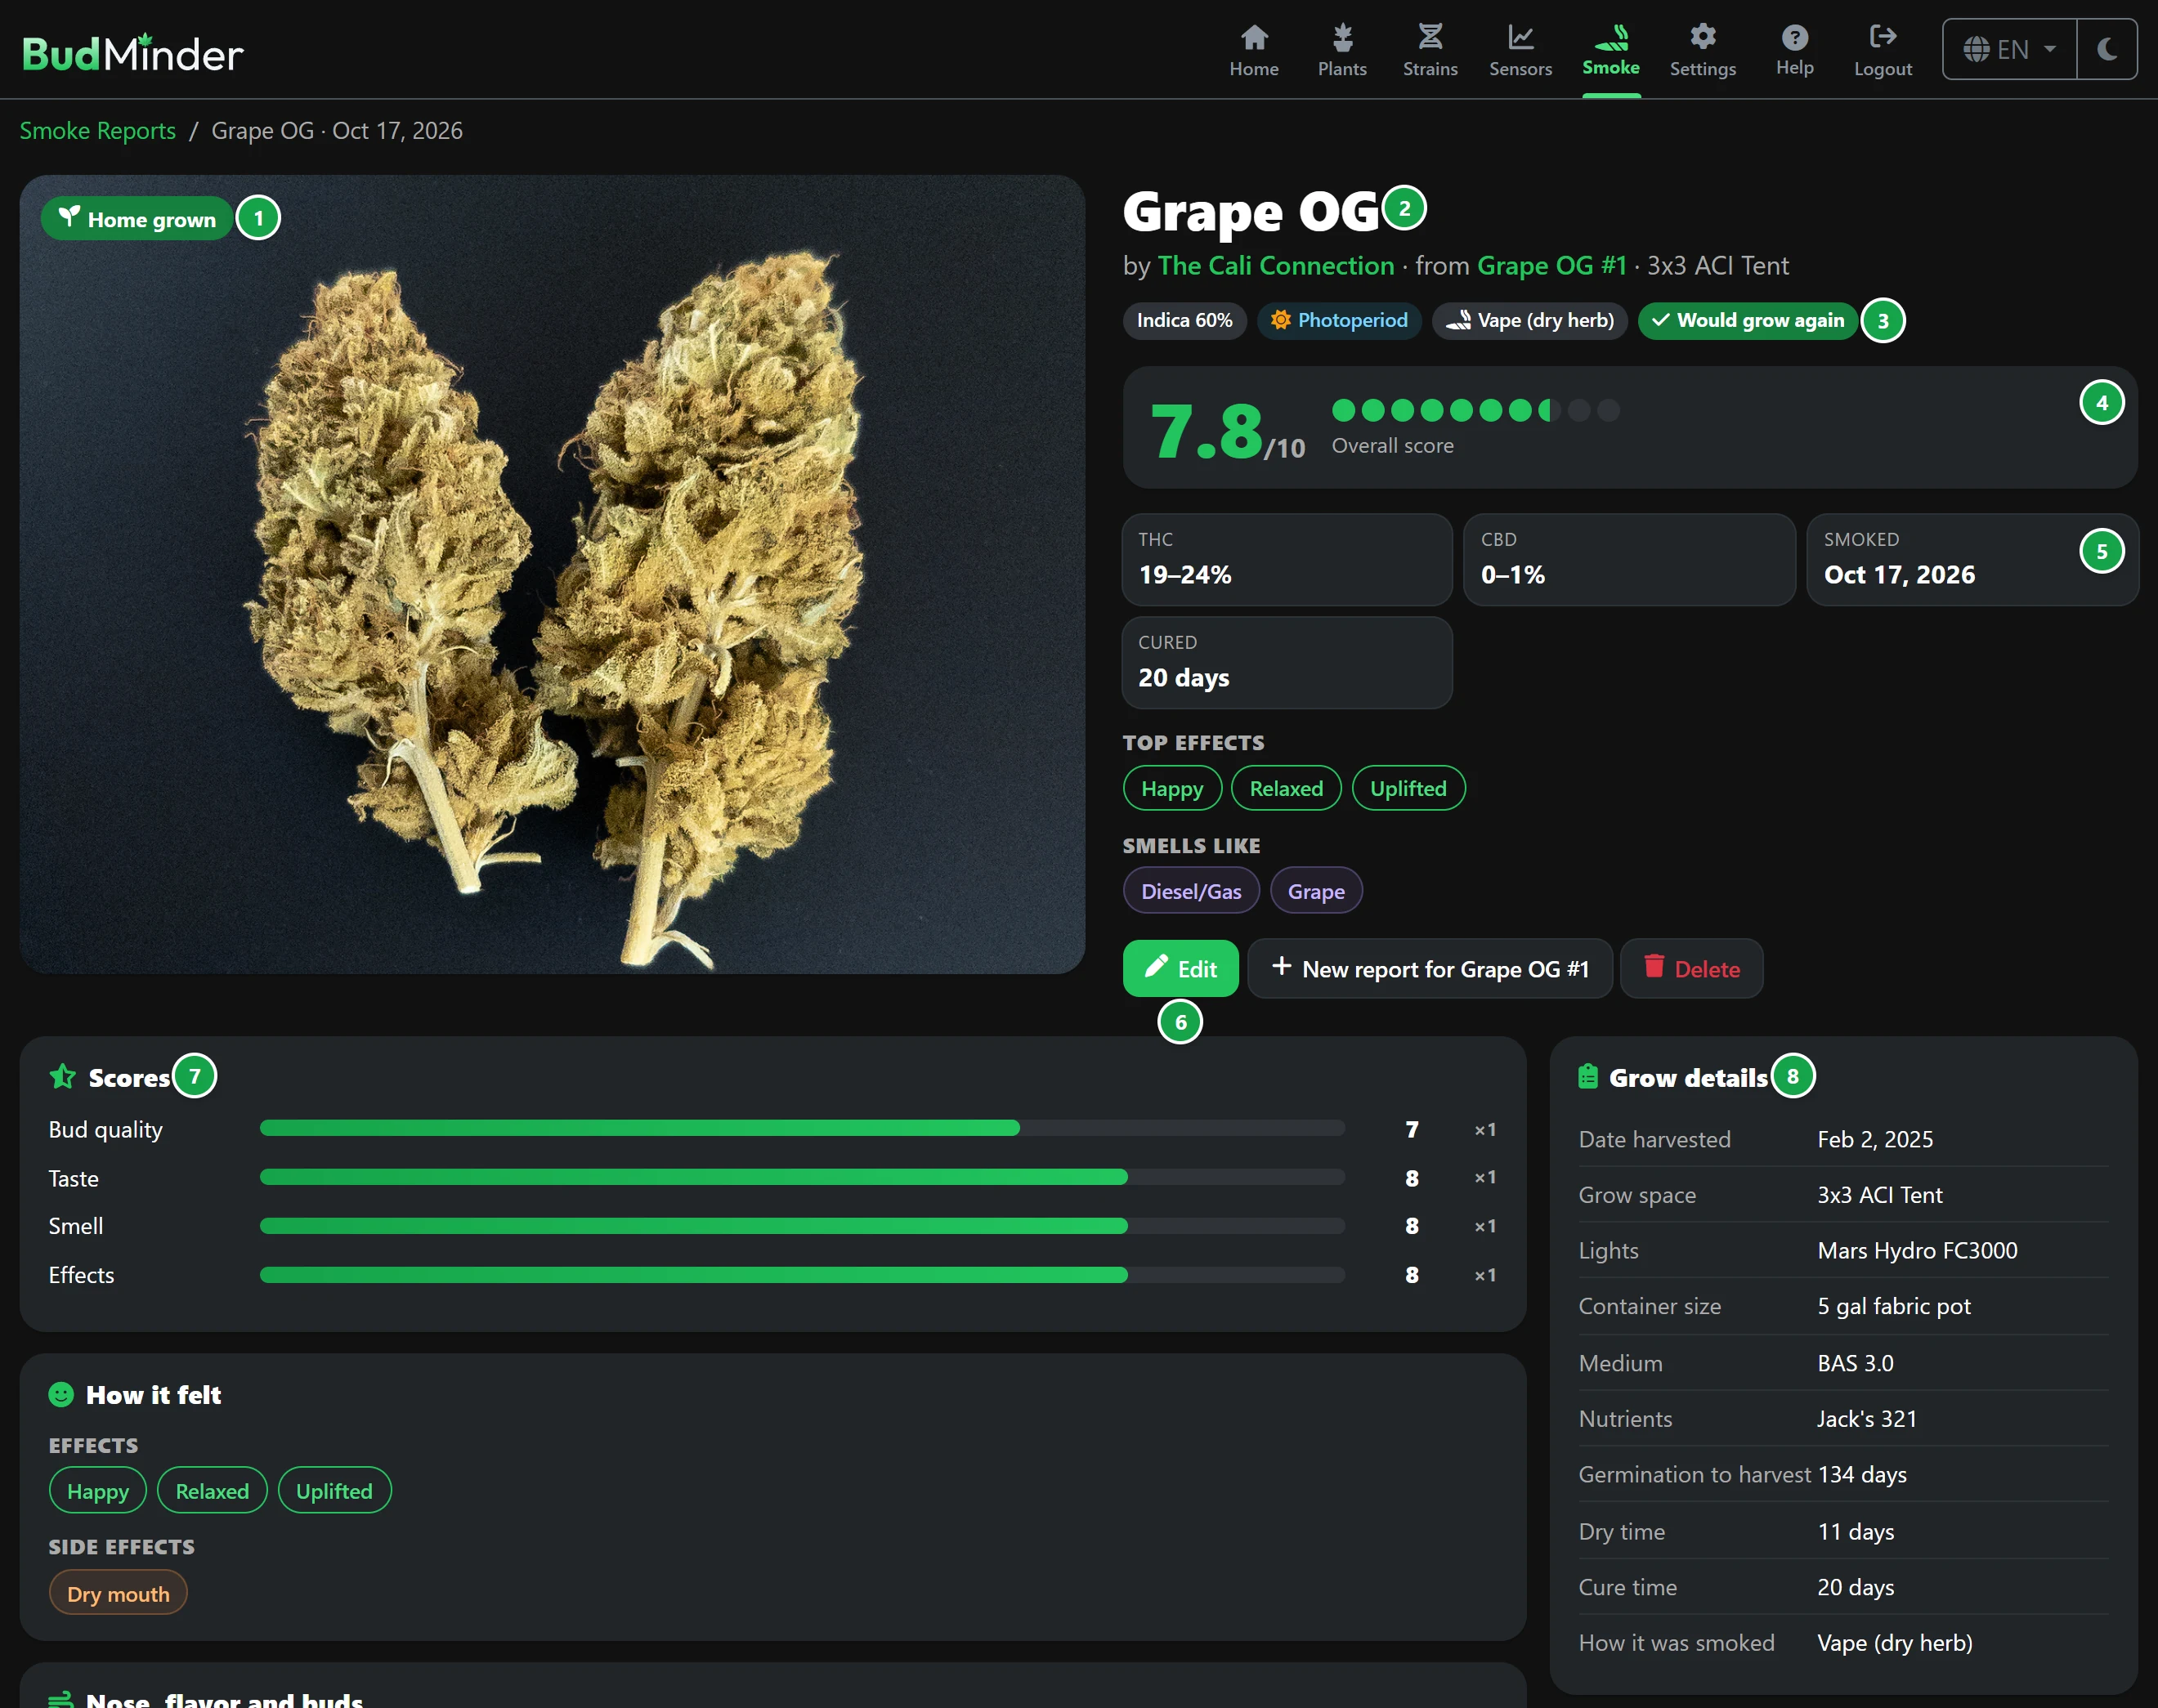
Task: Click the Taste score bar
Action: [802, 1177]
